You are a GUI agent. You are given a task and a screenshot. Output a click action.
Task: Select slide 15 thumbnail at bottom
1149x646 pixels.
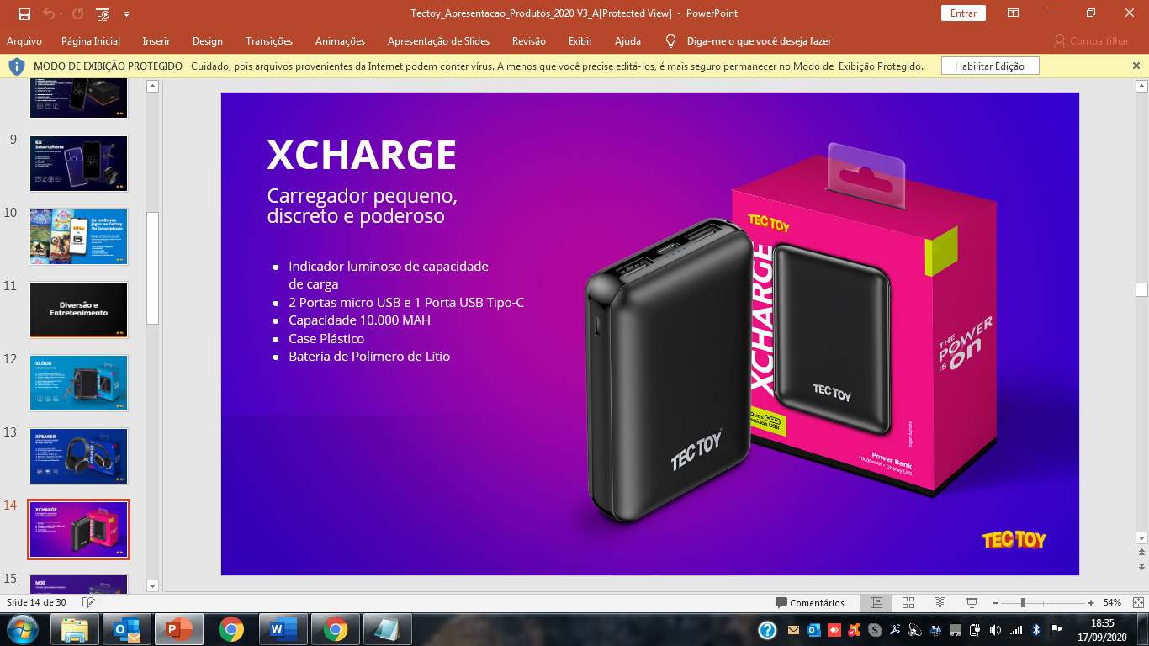(78, 584)
